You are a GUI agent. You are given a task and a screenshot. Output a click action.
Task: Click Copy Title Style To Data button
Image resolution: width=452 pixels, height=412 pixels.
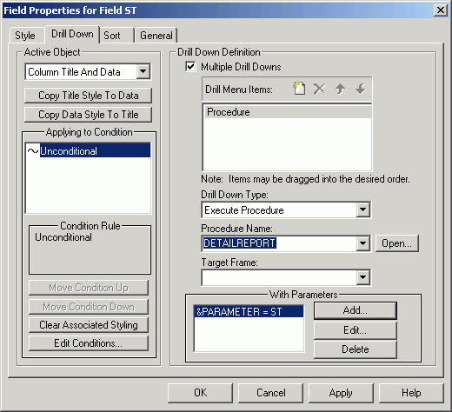[88, 96]
